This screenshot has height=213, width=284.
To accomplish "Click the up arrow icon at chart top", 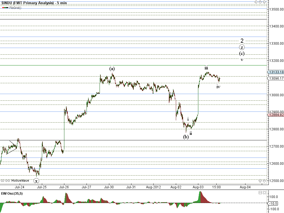I will [264, 2].
